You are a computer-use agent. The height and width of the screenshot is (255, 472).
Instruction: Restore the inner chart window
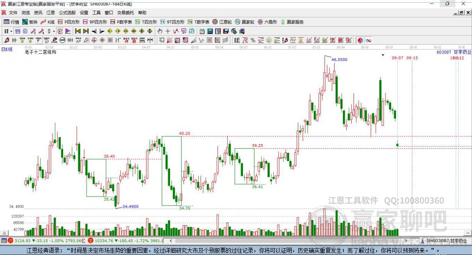point(462,12)
